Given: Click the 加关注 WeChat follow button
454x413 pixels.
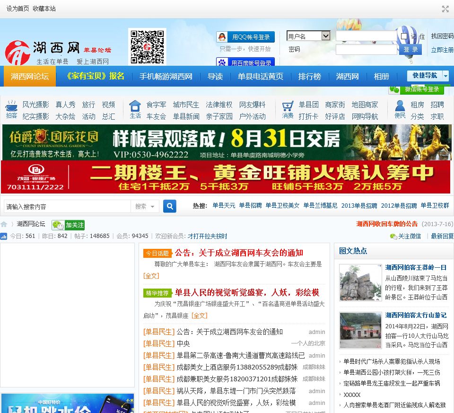Looking at the screenshot, I should pyautogui.click(x=68, y=225).
